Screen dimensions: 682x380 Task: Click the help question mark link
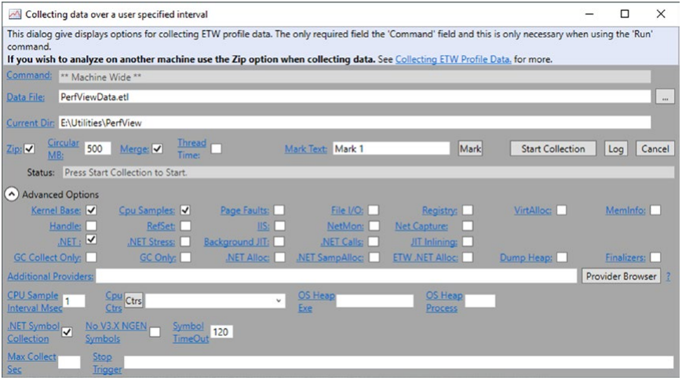(x=668, y=276)
